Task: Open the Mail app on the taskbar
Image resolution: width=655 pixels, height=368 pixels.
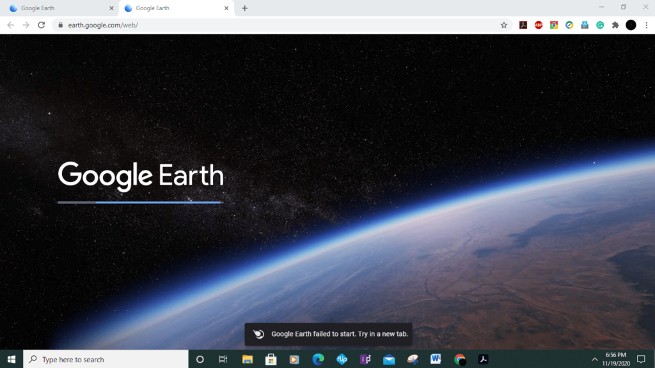Action: (389, 359)
